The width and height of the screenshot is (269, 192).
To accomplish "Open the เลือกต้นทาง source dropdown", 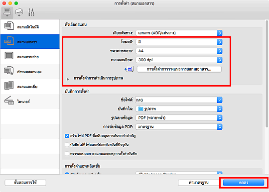I will tap(179, 33).
